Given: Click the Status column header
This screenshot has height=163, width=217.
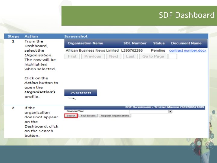Looking at the screenshot, I should 159,43.
